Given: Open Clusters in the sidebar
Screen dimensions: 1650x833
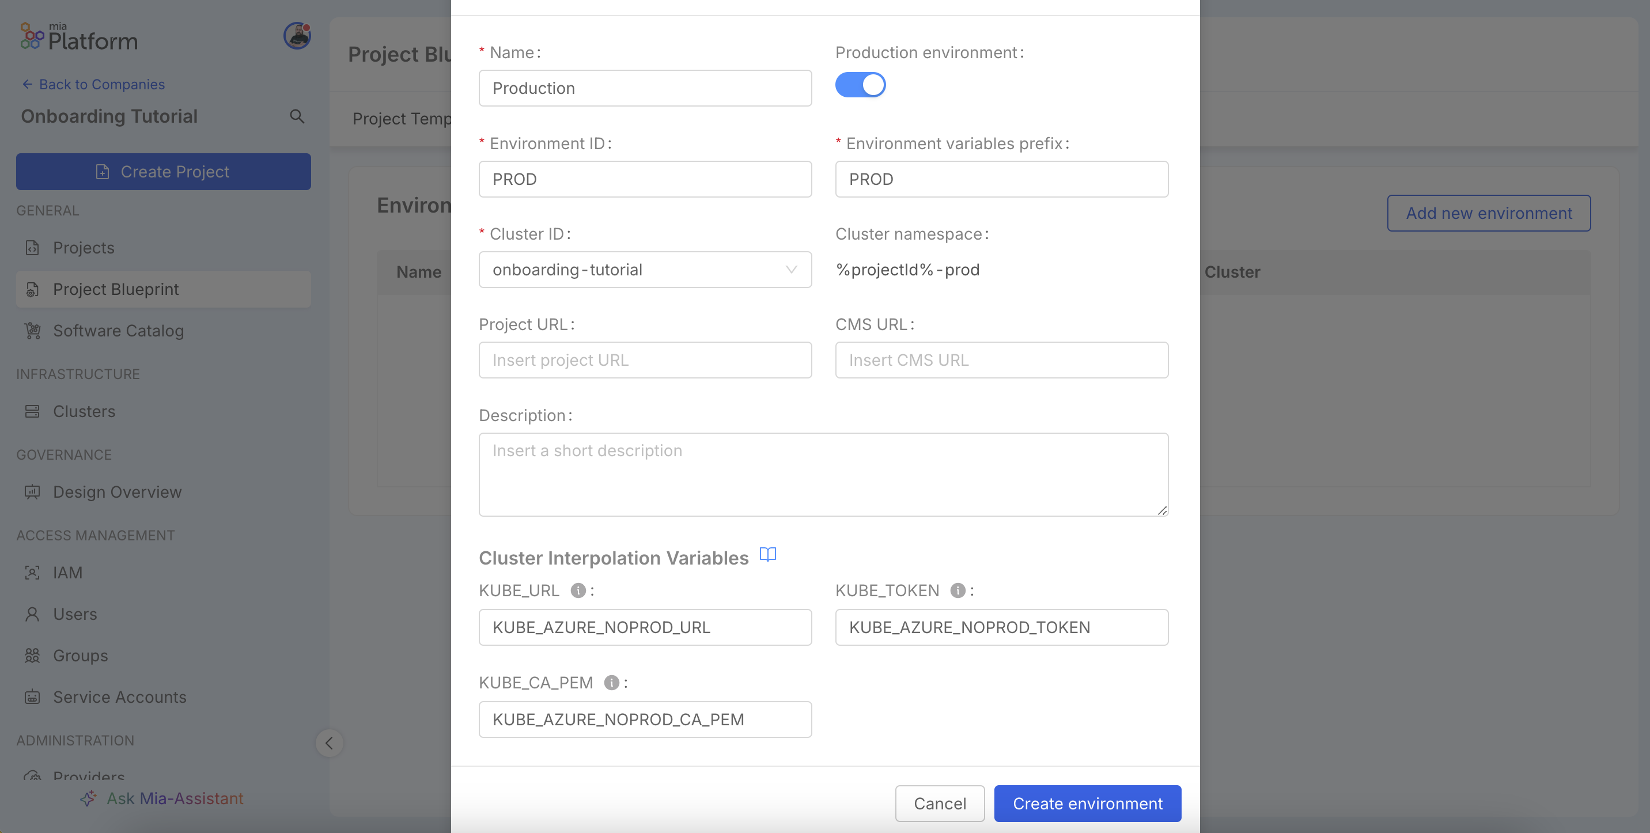Looking at the screenshot, I should [164, 412].
